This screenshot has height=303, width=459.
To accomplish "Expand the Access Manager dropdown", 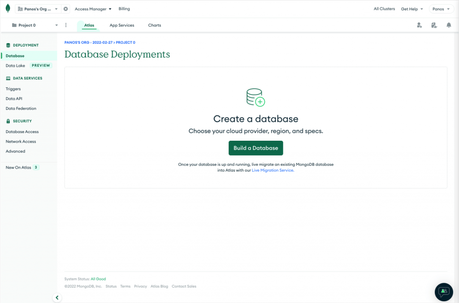I will coord(93,9).
